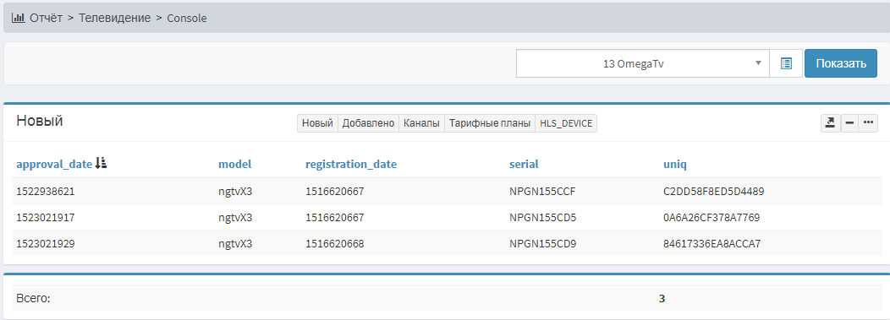Click registration date 1516620667 in NPGN155CCF row
The width and height of the screenshot is (890, 320).
pyautogui.click(x=334, y=192)
